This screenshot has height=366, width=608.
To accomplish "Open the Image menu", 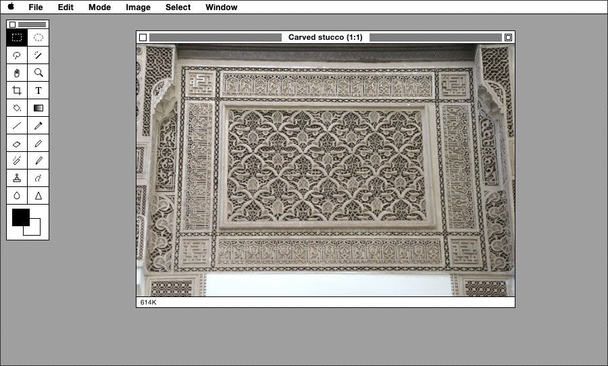I will (138, 7).
